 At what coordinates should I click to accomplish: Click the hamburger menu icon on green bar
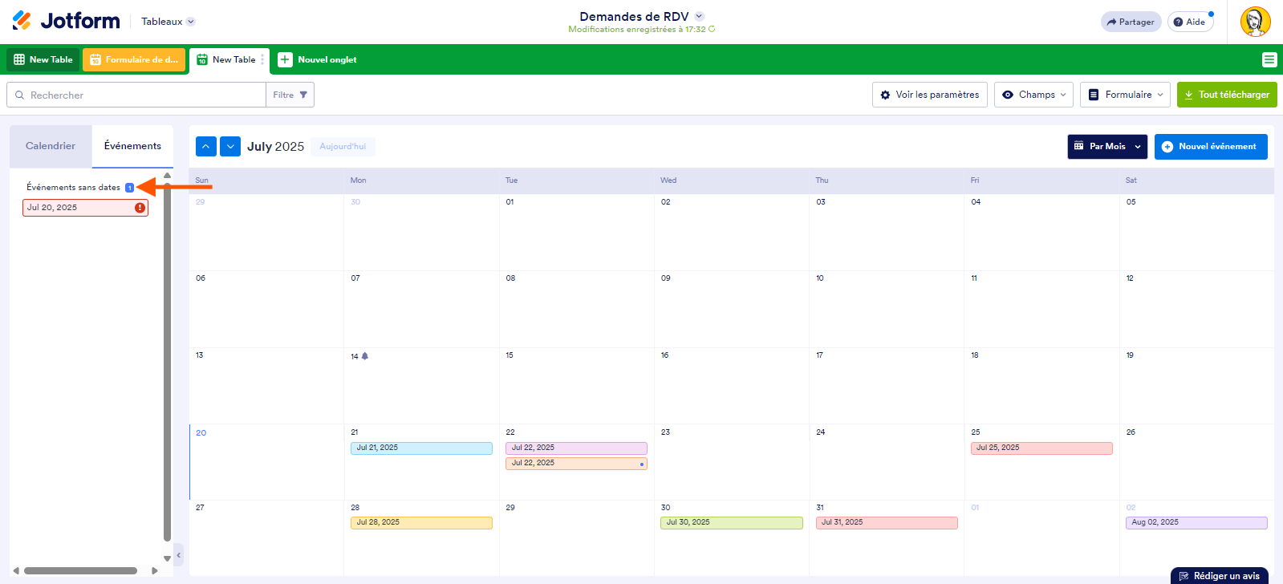pos(1269,59)
